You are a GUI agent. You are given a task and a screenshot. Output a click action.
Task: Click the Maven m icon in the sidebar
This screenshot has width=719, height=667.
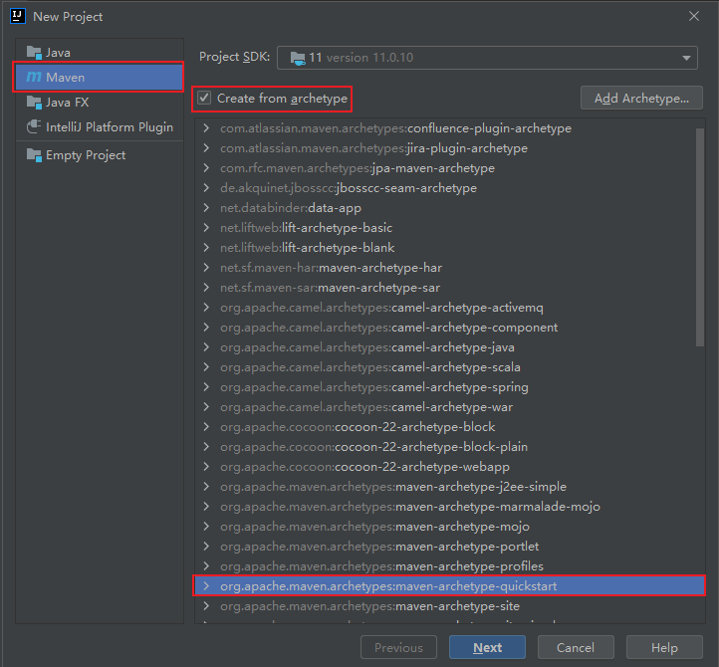coord(34,77)
